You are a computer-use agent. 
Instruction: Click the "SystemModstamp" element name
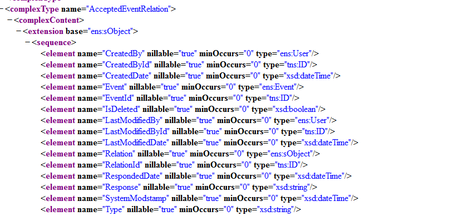[136, 198]
